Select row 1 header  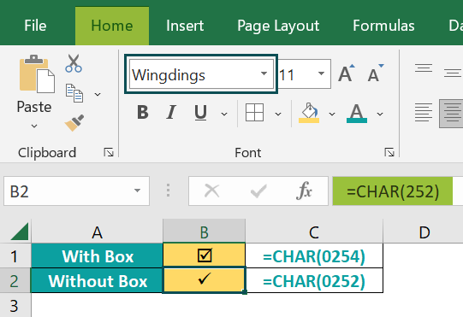[x=15, y=256]
